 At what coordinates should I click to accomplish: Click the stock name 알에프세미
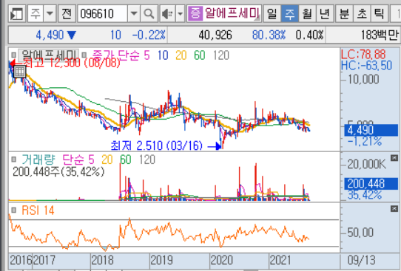tap(232, 13)
